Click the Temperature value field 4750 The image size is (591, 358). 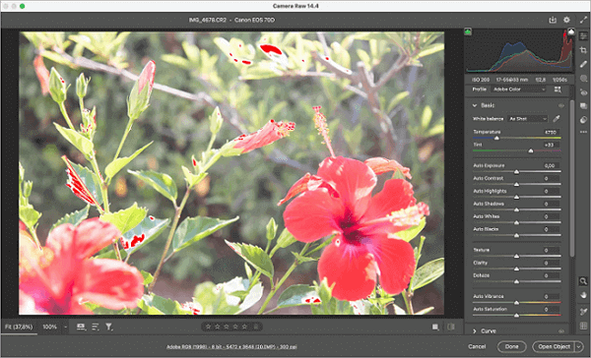(x=551, y=132)
